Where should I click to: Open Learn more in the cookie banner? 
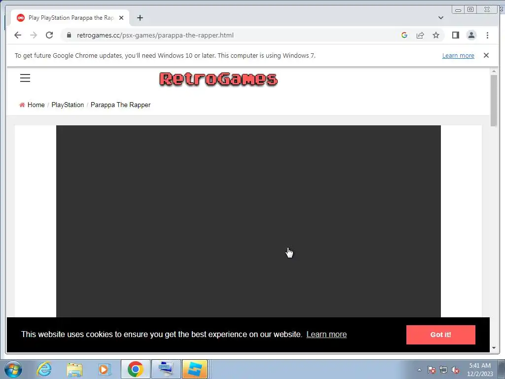[326, 335]
